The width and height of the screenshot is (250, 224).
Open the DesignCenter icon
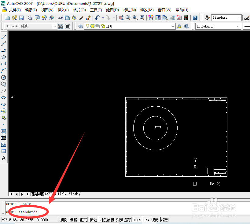coord(158,18)
